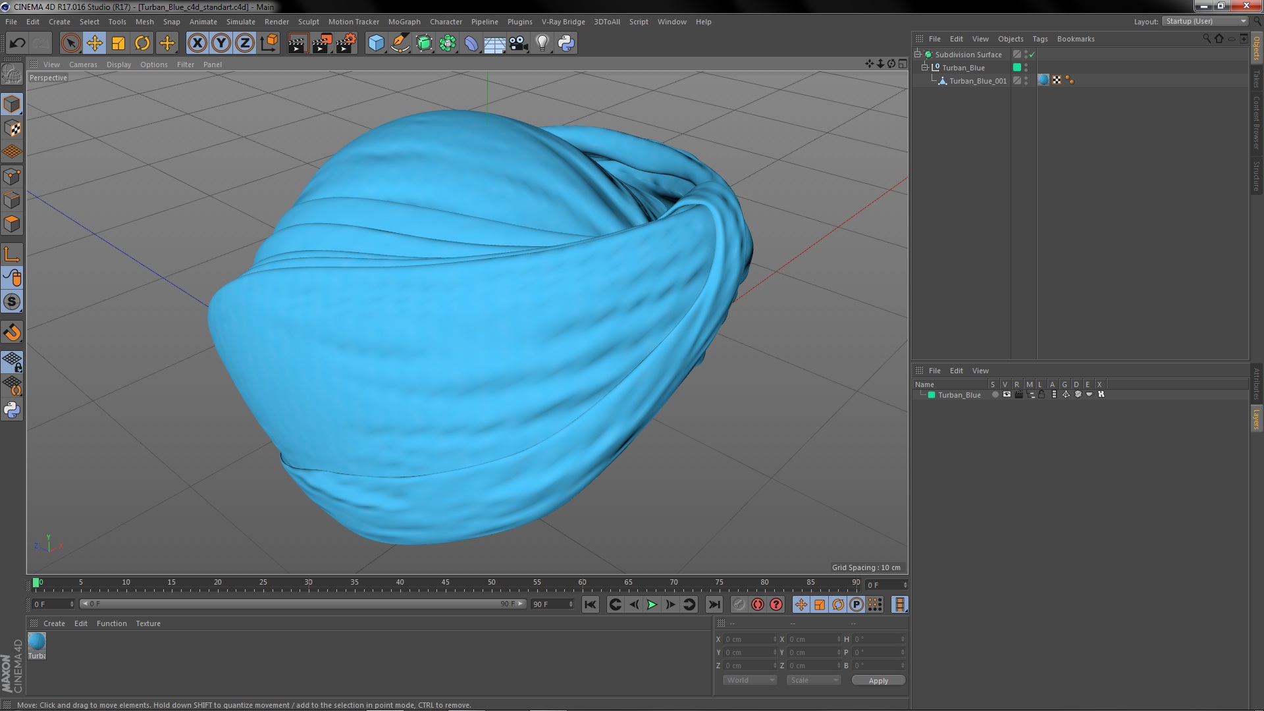
Task: Open the Render Settings icon
Action: pos(346,43)
